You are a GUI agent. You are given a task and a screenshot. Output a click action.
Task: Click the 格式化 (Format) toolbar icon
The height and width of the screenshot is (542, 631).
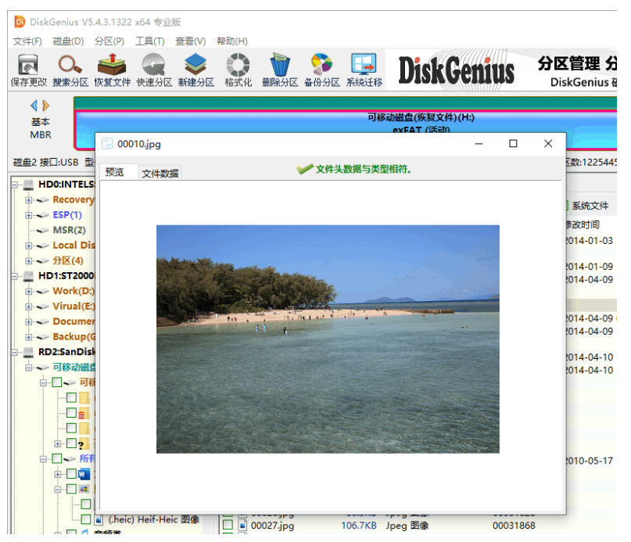[x=238, y=69]
